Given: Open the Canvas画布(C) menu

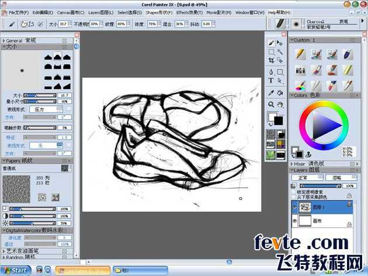Looking at the screenshot, I should (x=71, y=12).
